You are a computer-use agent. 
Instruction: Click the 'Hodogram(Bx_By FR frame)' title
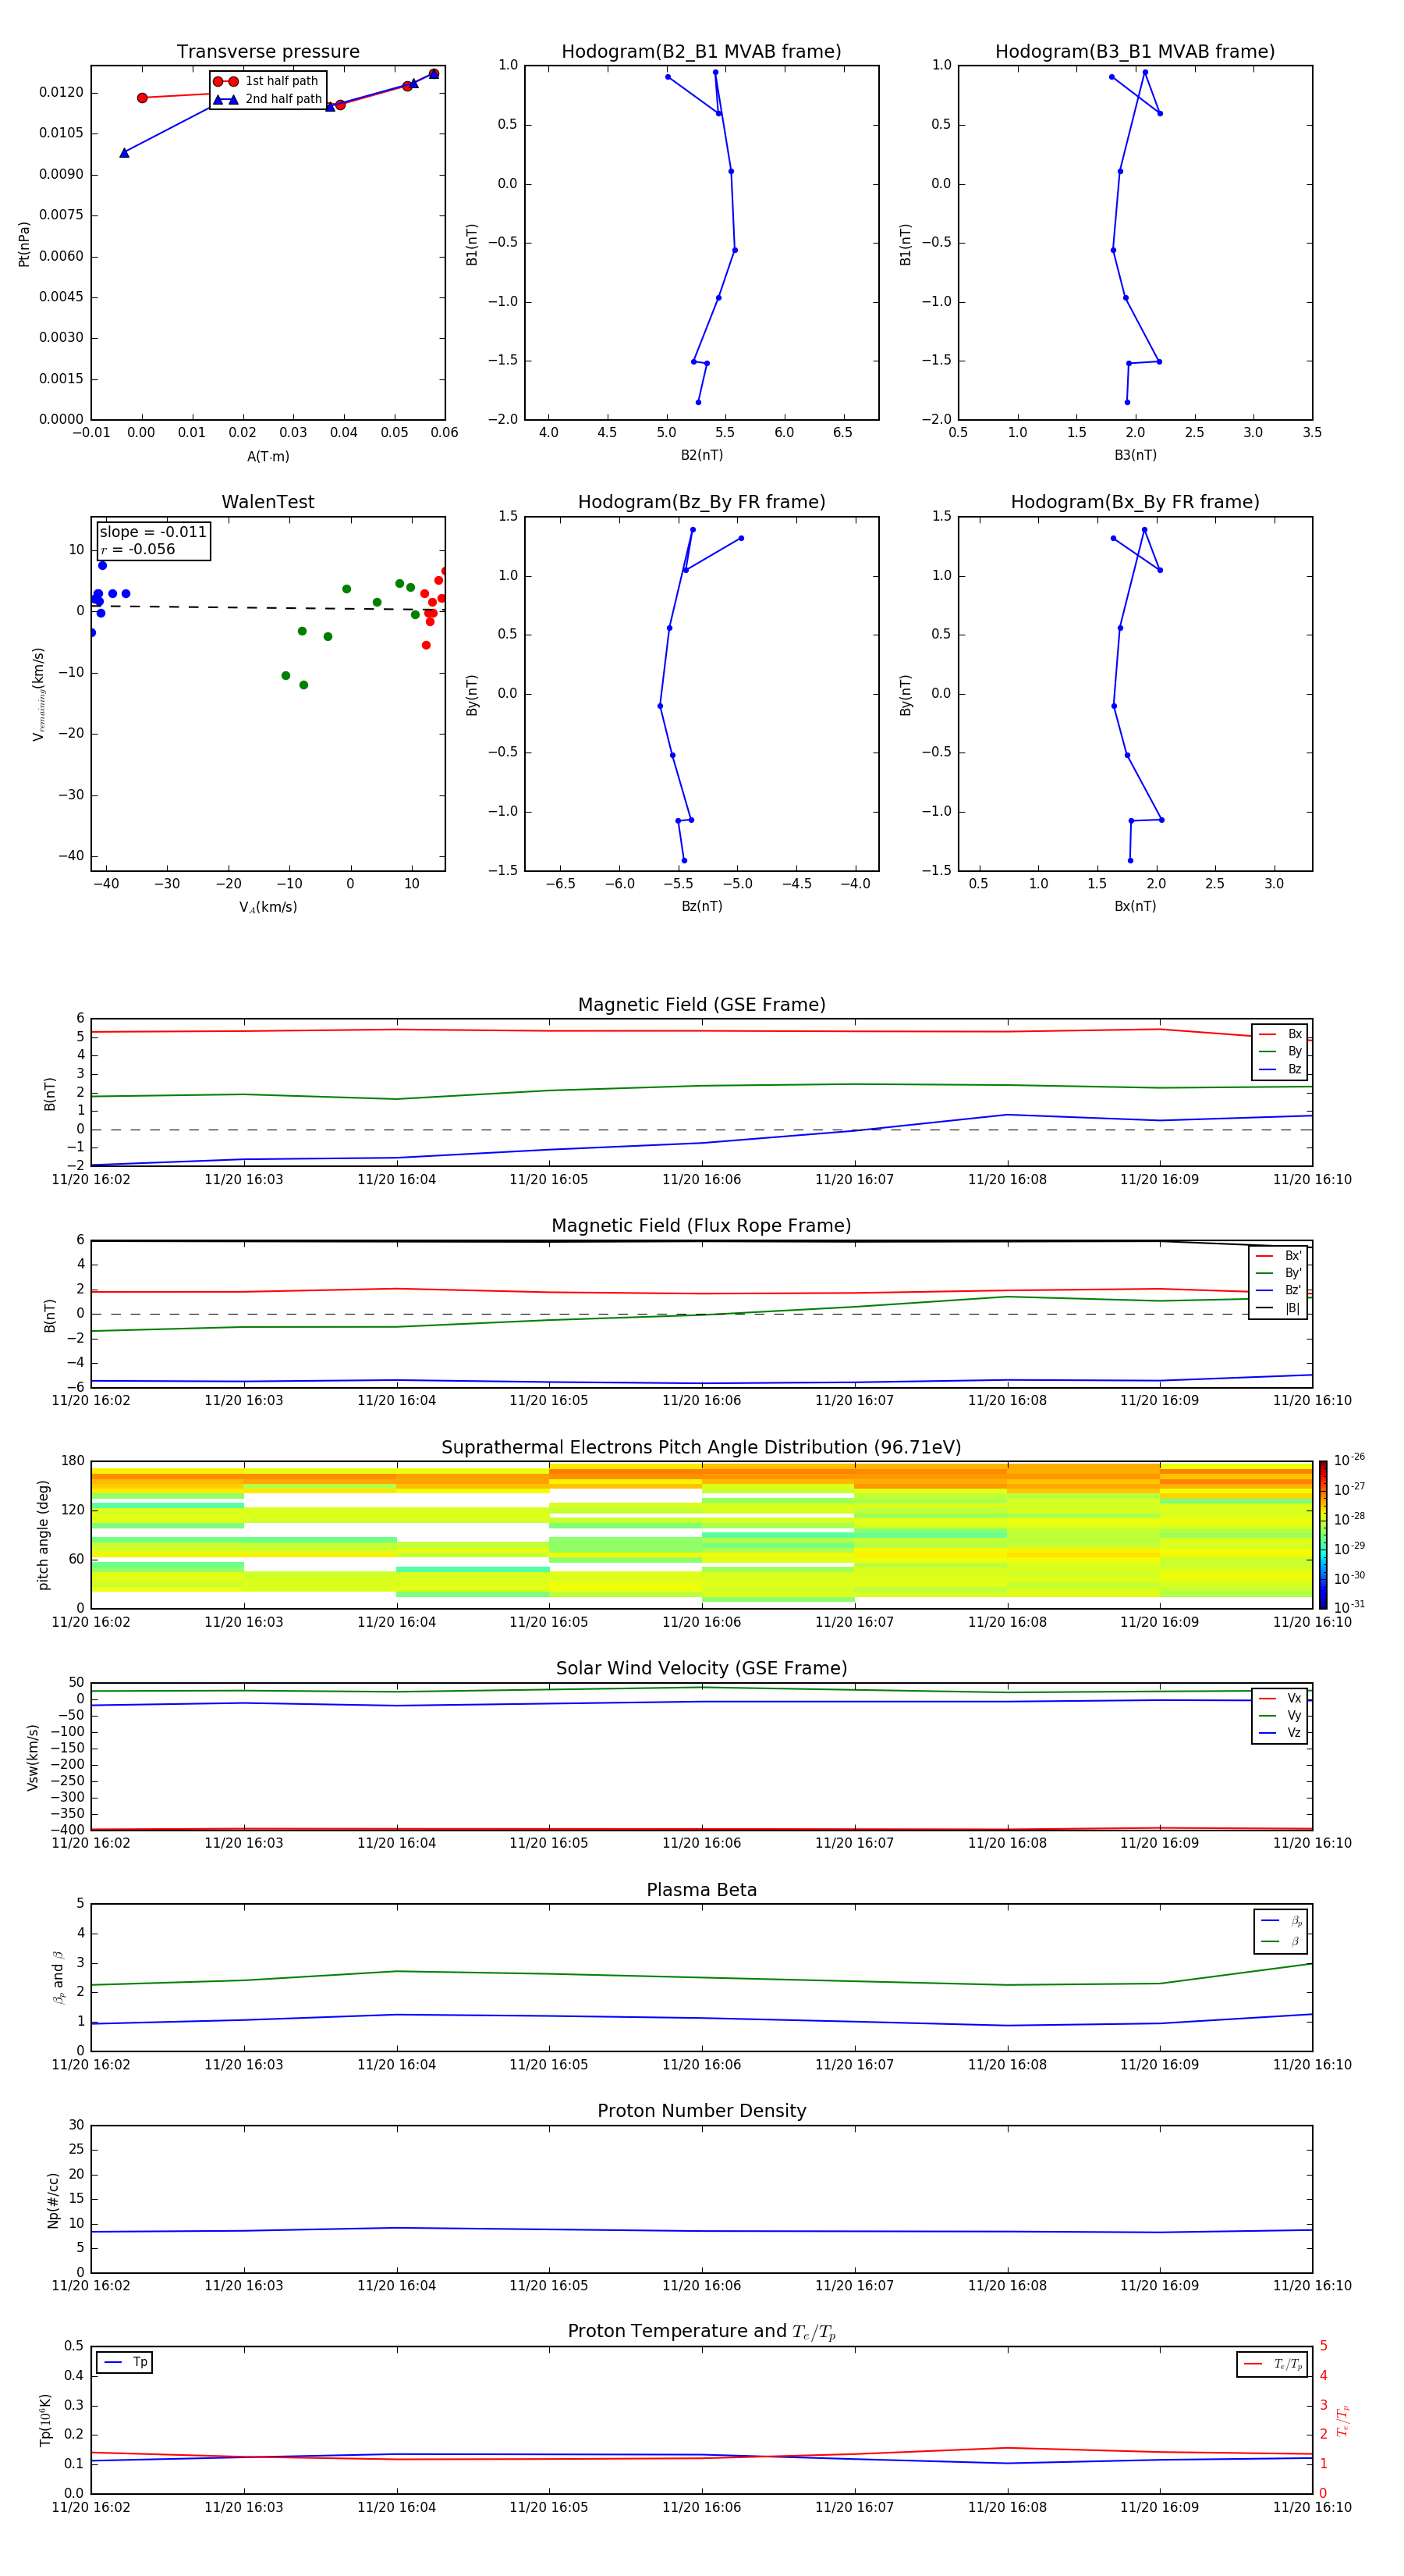[x=1135, y=502]
